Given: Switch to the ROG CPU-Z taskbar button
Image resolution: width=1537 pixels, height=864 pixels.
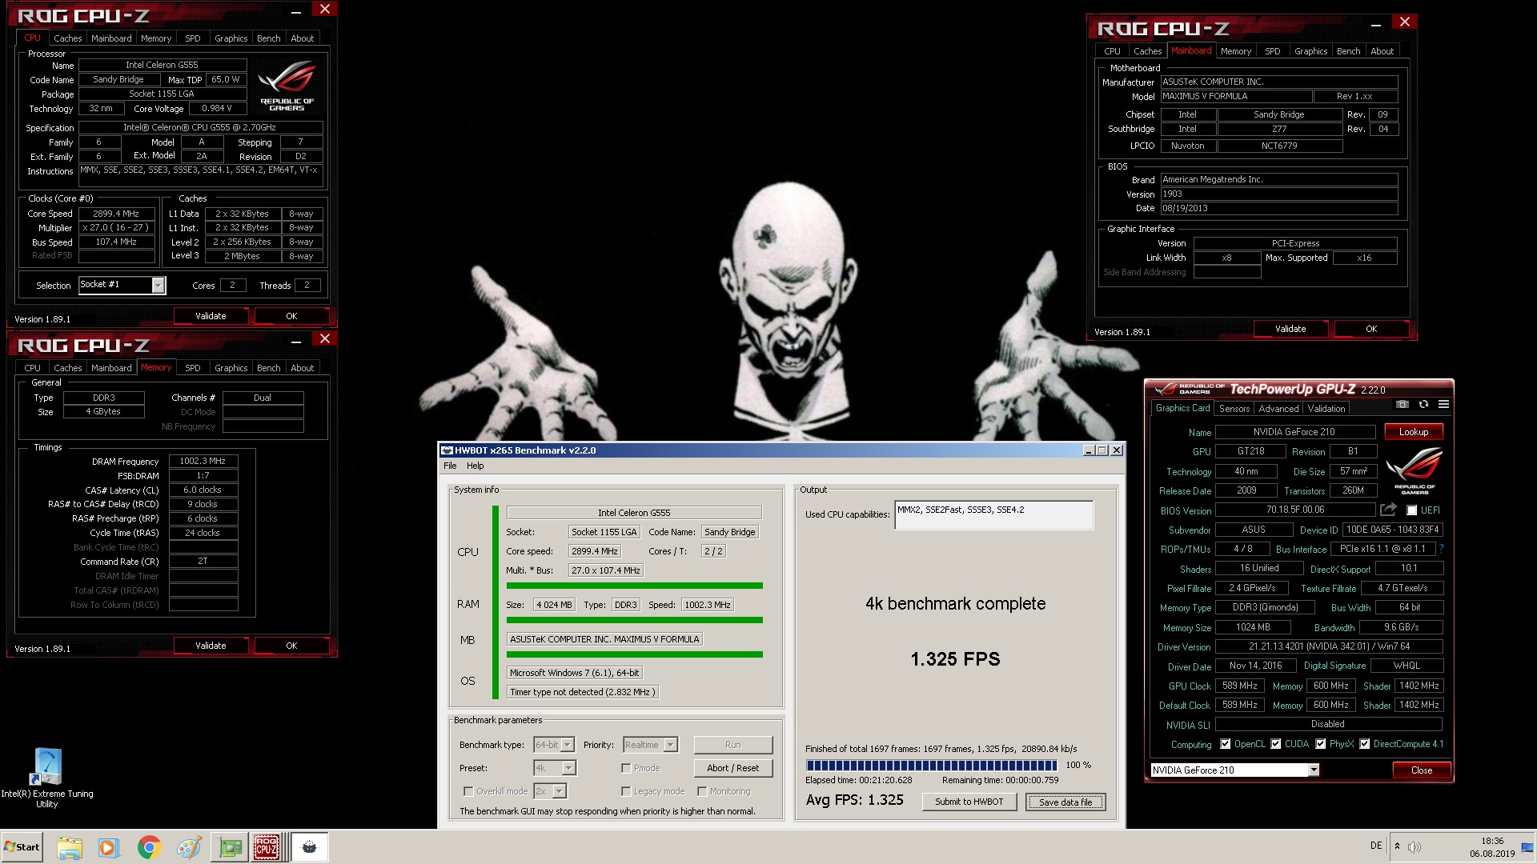Looking at the screenshot, I should [267, 847].
